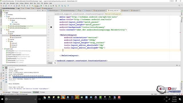The image size is (183, 103).
Task: Open the VCS menu
Action: coord(42,3)
